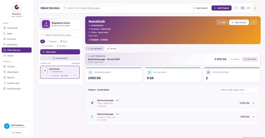
Task: Delete client using trash icon
Action: [x=254, y=22]
